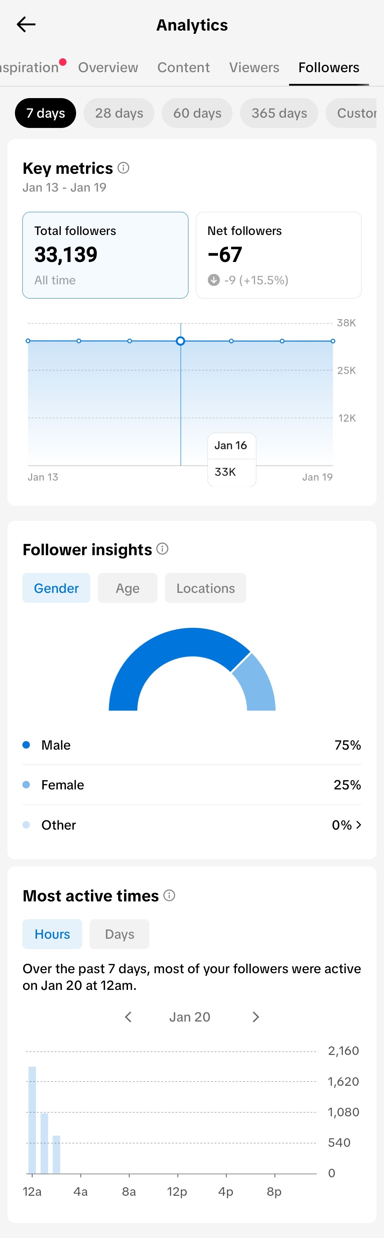The width and height of the screenshot is (384, 1238).
Task: Tap Most active times info icon
Action: pos(169,895)
